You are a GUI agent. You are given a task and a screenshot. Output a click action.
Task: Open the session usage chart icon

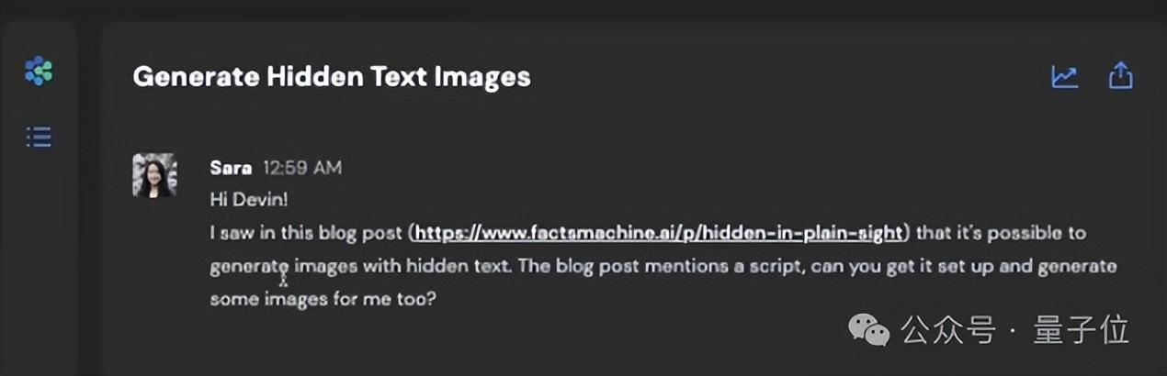click(x=1064, y=76)
